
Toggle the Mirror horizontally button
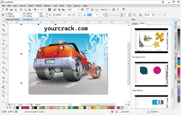pyautogui.click(x=70, y=15)
